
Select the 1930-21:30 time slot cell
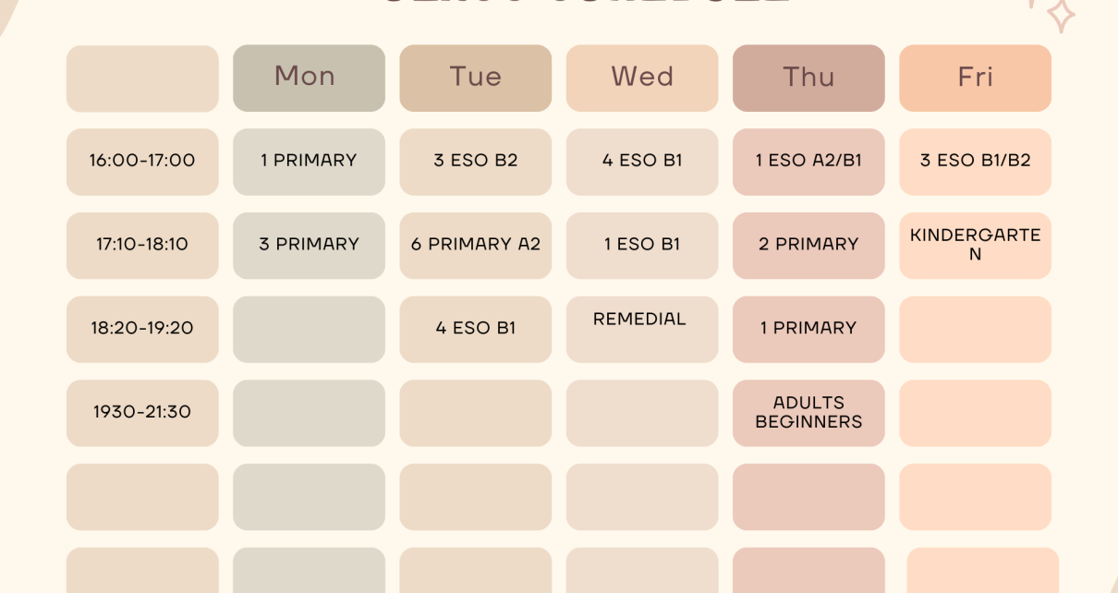(x=142, y=413)
